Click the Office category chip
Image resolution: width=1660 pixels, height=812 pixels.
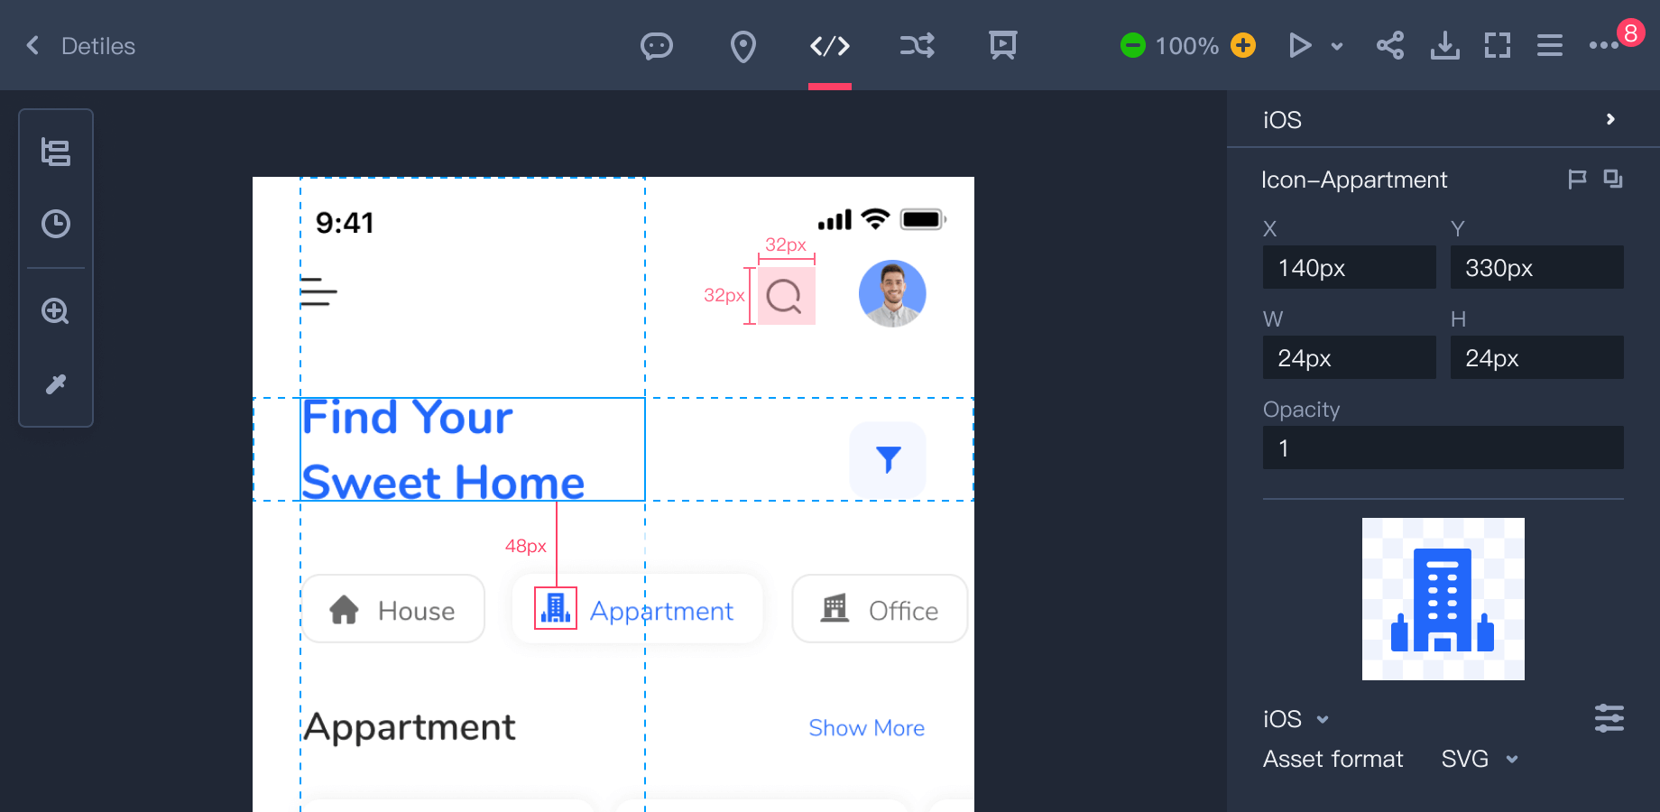pyautogui.click(x=880, y=609)
